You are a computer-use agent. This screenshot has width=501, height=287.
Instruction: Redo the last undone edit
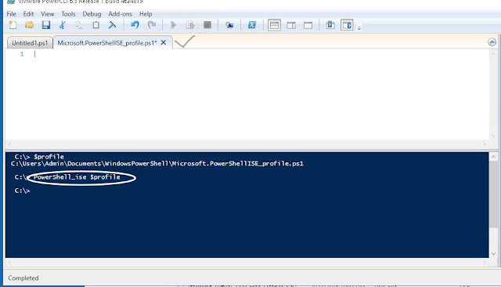(152, 25)
